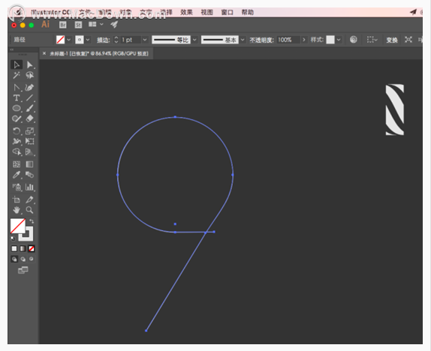Expand the fill color dropdown

pyautogui.click(x=69, y=40)
